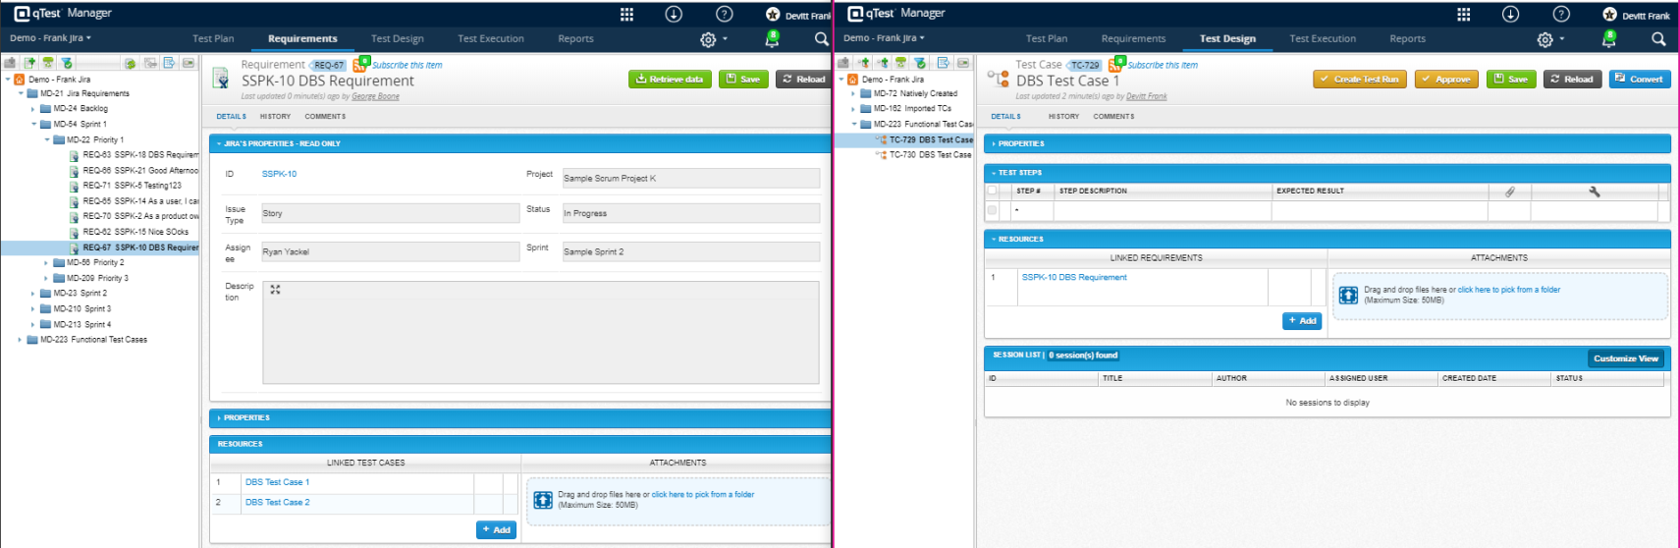Open project dropdown in left window
Viewport: 1680px width, 548px height.
point(50,38)
